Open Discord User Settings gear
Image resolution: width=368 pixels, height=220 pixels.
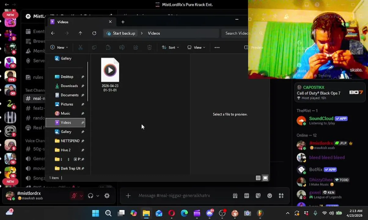[107, 196]
